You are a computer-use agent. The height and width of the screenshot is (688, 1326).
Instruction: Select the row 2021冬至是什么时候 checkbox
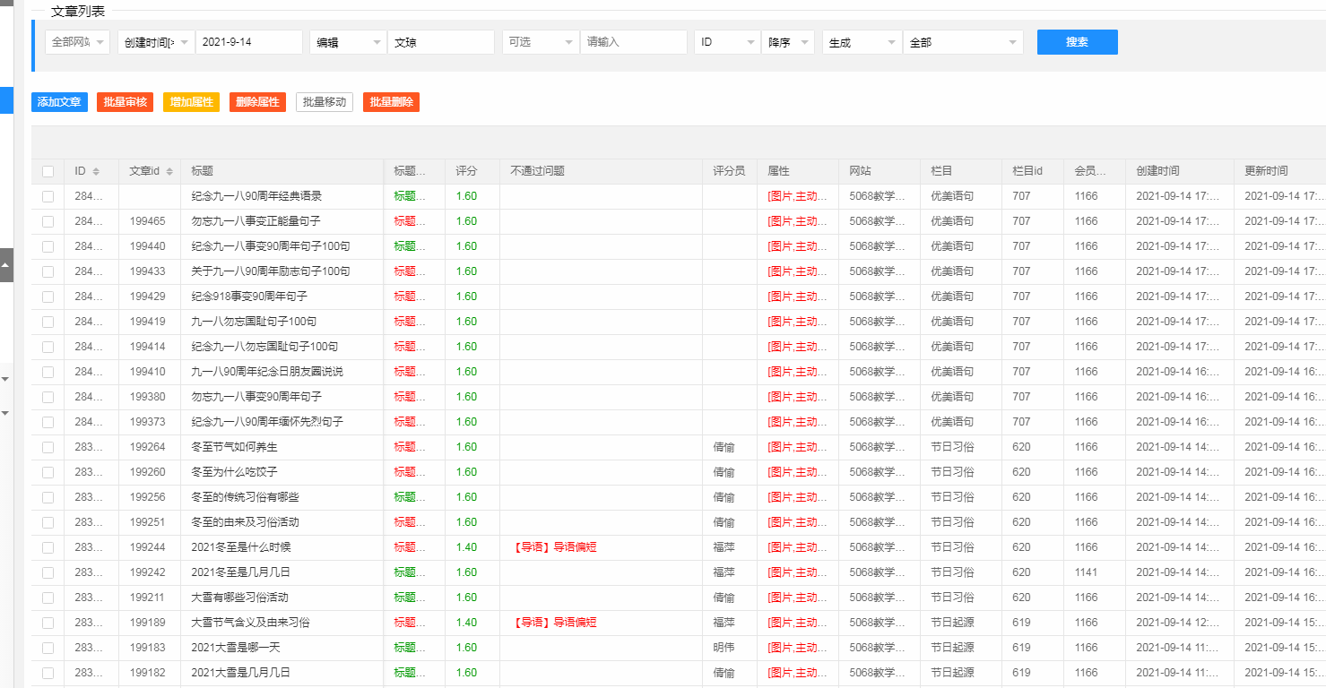pos(48,547)
